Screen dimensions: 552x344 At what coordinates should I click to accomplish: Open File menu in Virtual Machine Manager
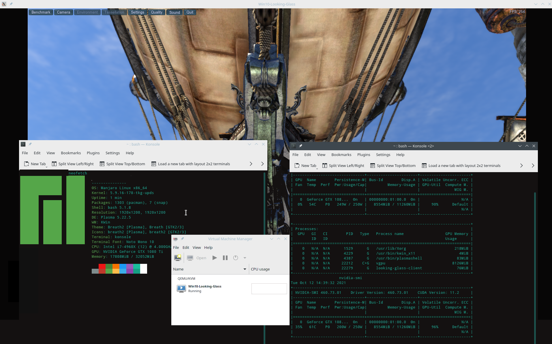tap(176, 247)
